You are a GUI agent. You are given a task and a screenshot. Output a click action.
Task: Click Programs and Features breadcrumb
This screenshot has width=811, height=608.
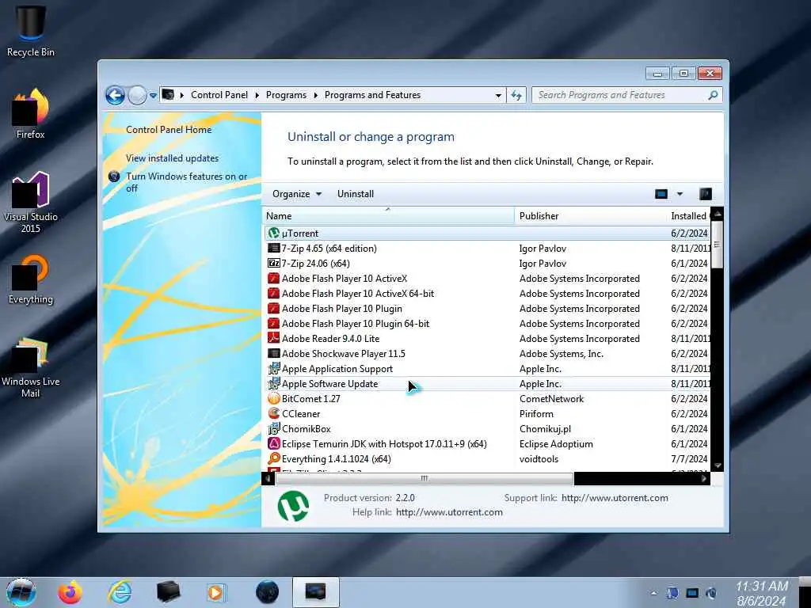click(x=372, y=95)
